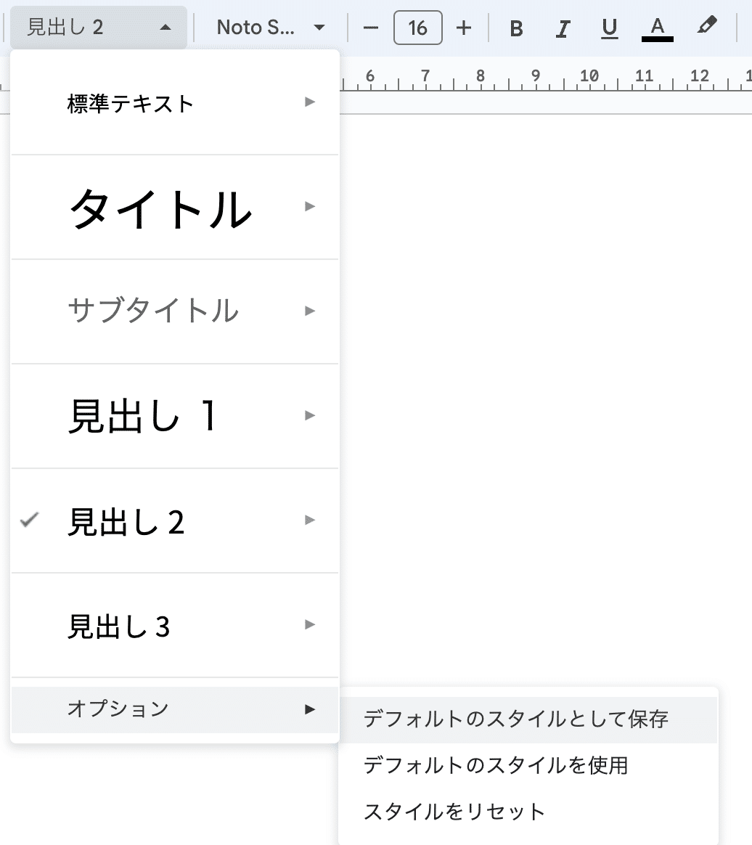Open the highlight color pen tool
This screenshot has height=845, width=752.
coord(706,26)
